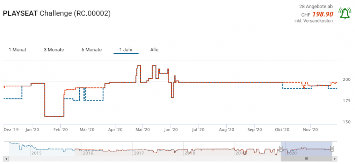Click the highlighted 2020 navigator selection
This screenshot has height=164, width=355.
tap(306, 148)
